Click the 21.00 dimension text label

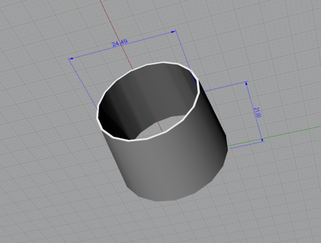click(x=258, y=112)
